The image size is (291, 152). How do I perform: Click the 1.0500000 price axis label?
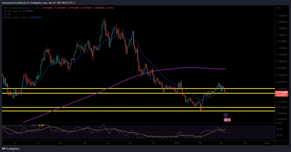click(282, 16)
